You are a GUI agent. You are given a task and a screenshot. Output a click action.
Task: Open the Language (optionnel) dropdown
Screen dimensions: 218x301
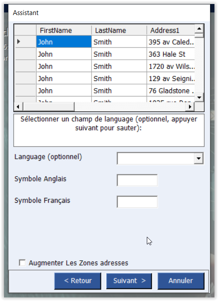click(199, 158)
